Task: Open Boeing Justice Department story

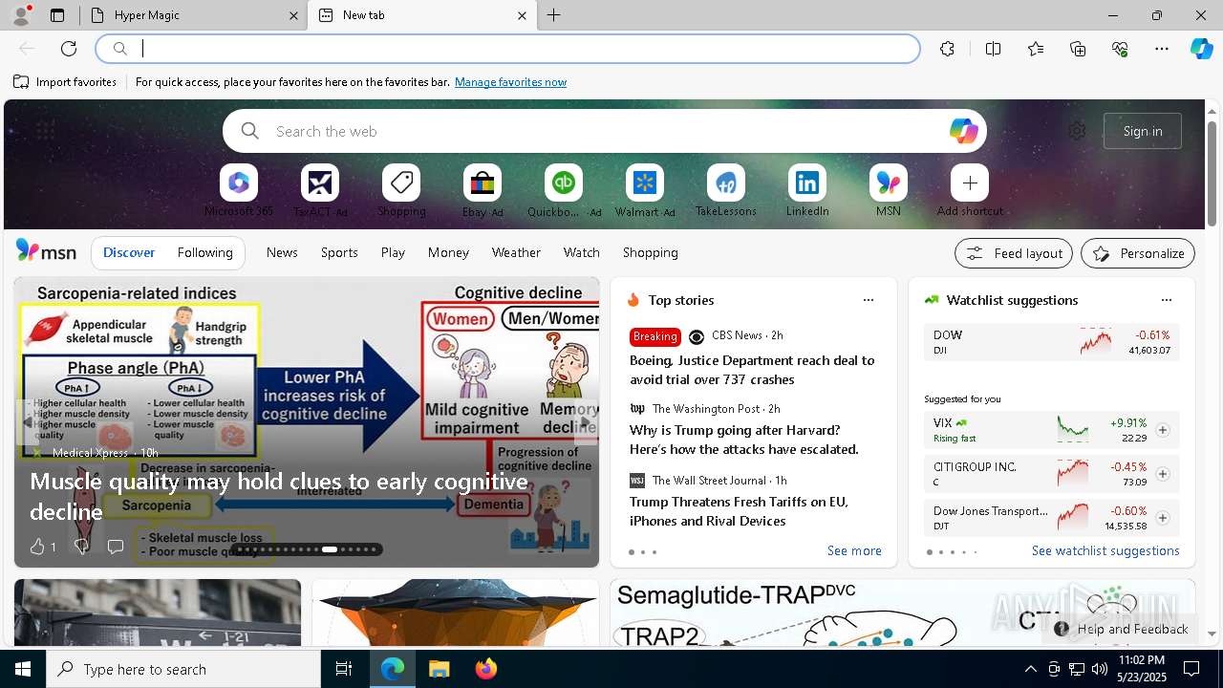Action: [x=752, y=370]
